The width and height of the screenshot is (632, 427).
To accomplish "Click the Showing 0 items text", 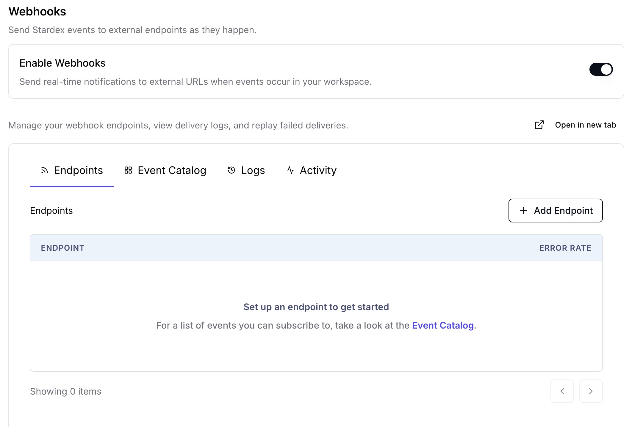I will point(65,391).
